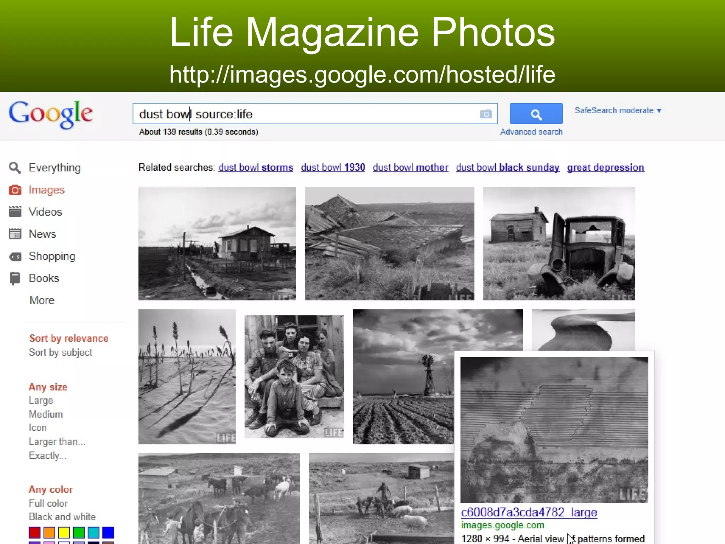Pick the teal color swatch

pos(93,532)
